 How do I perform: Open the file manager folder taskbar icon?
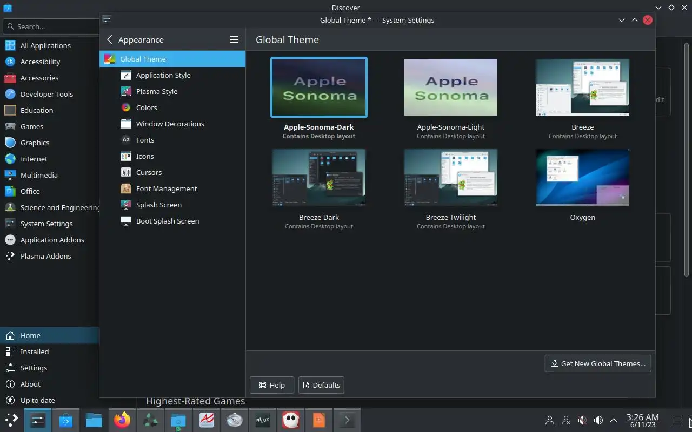[94, 420]
